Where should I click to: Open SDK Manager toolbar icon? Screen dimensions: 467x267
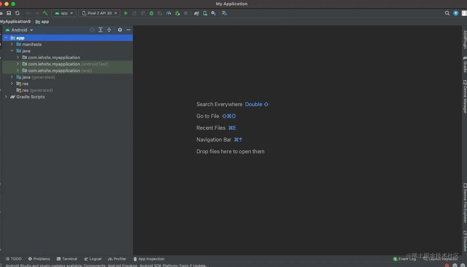214,13
